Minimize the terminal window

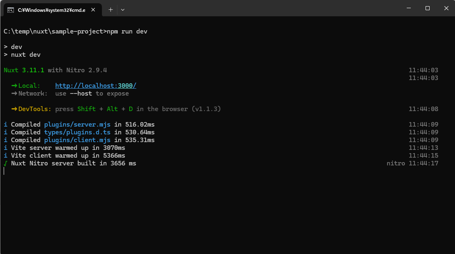coord(409,8)
